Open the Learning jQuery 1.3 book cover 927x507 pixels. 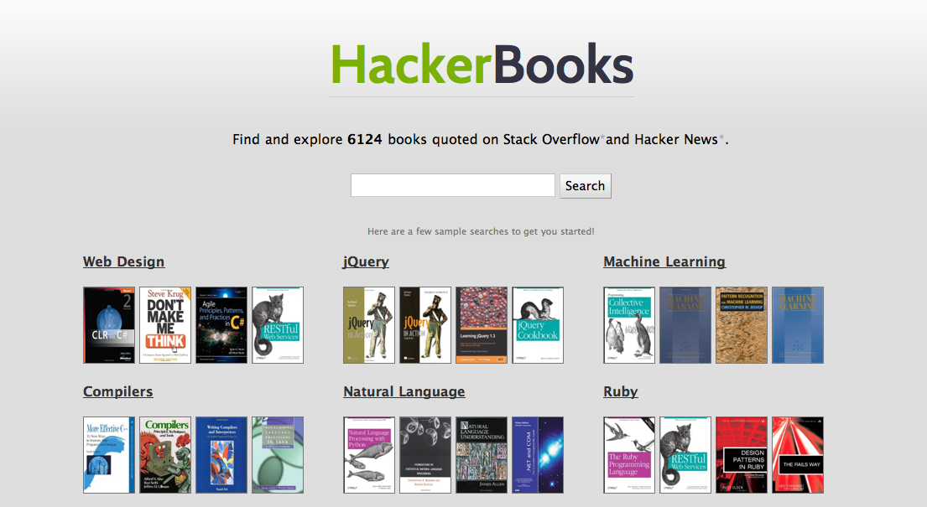coord(482,325)
